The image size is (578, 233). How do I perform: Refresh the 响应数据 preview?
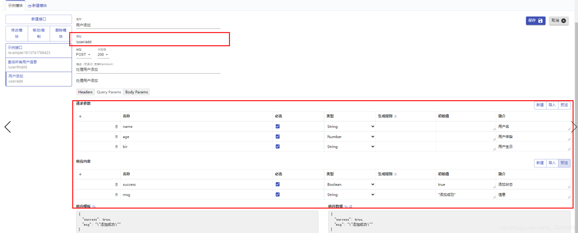(x=351, y=207)
